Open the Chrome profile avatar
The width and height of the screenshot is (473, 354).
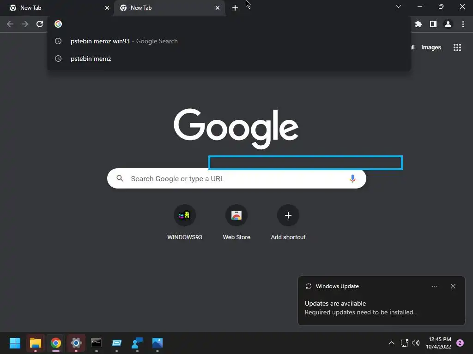point(448,24)
